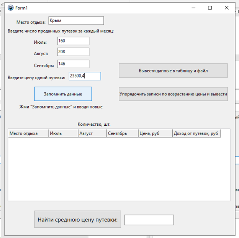Viewport: 239px width, 238px height.
Task: Close the Form1 window
Action: [x=227, y=8]
